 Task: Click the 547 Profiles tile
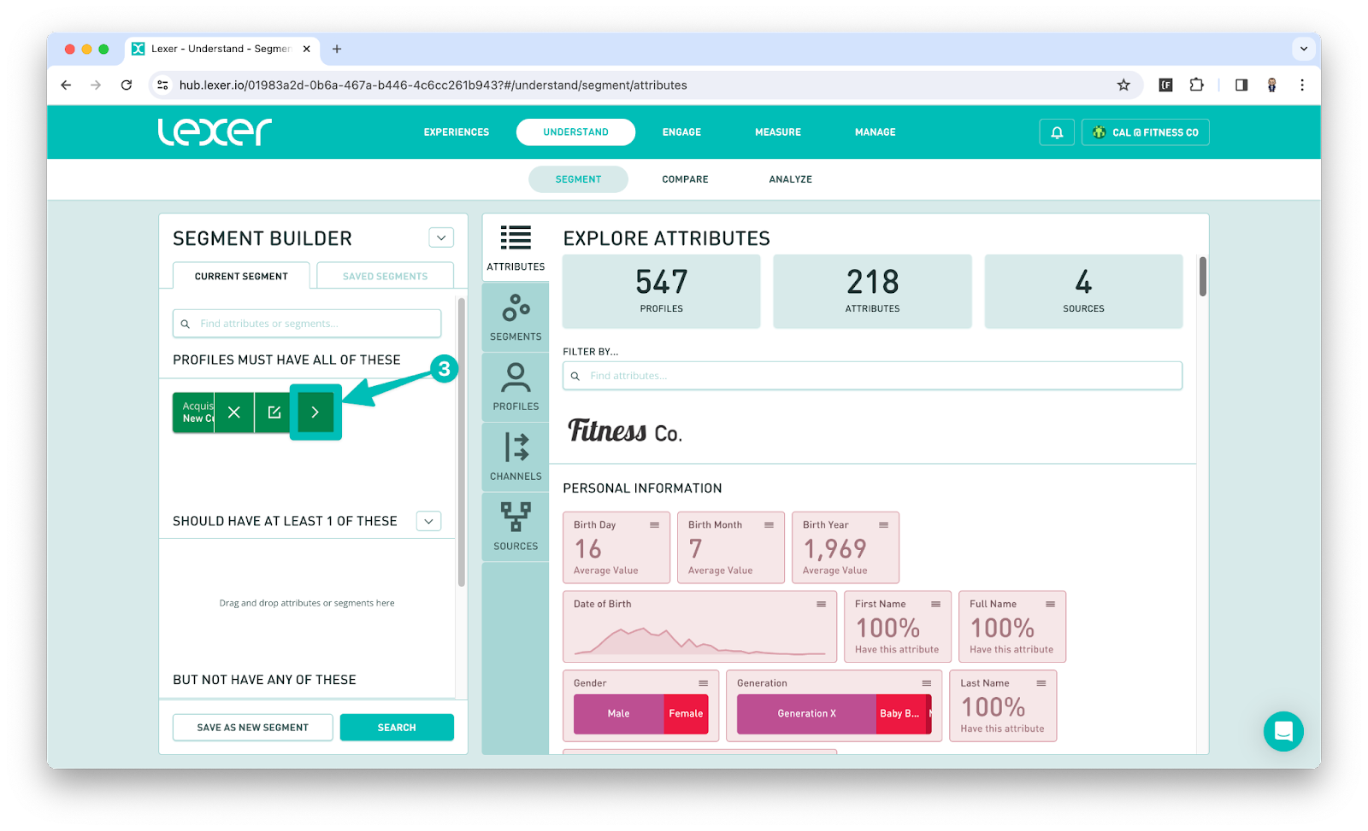click(661, 291)
